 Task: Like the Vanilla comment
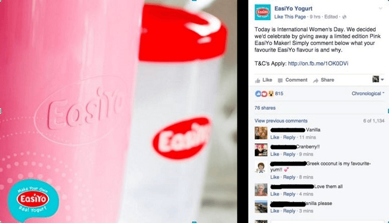point(274,137)
